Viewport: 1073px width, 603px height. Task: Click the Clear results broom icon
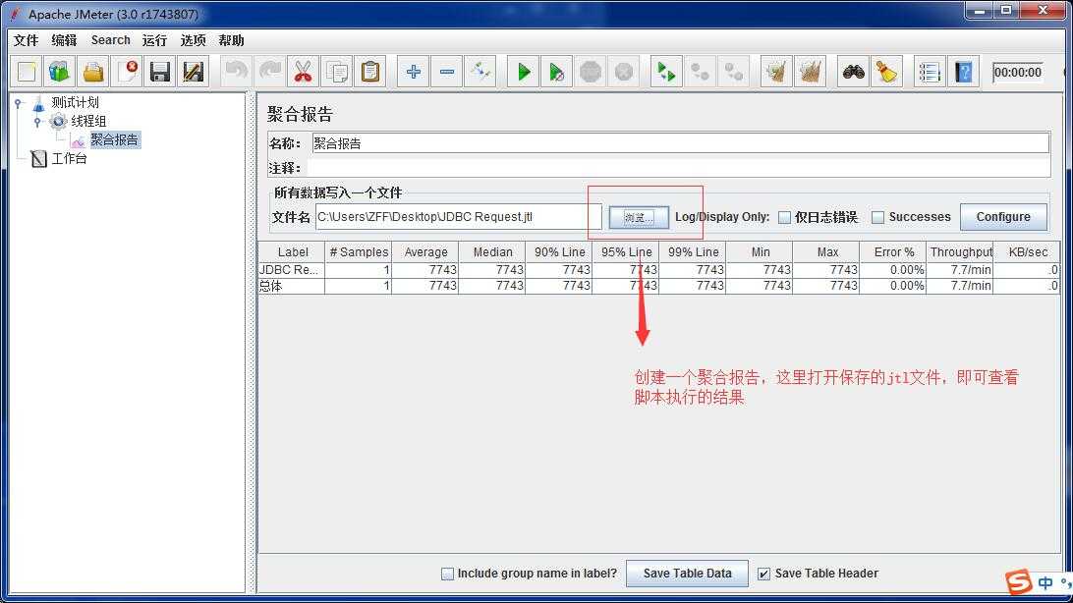[x=776, y=71]
